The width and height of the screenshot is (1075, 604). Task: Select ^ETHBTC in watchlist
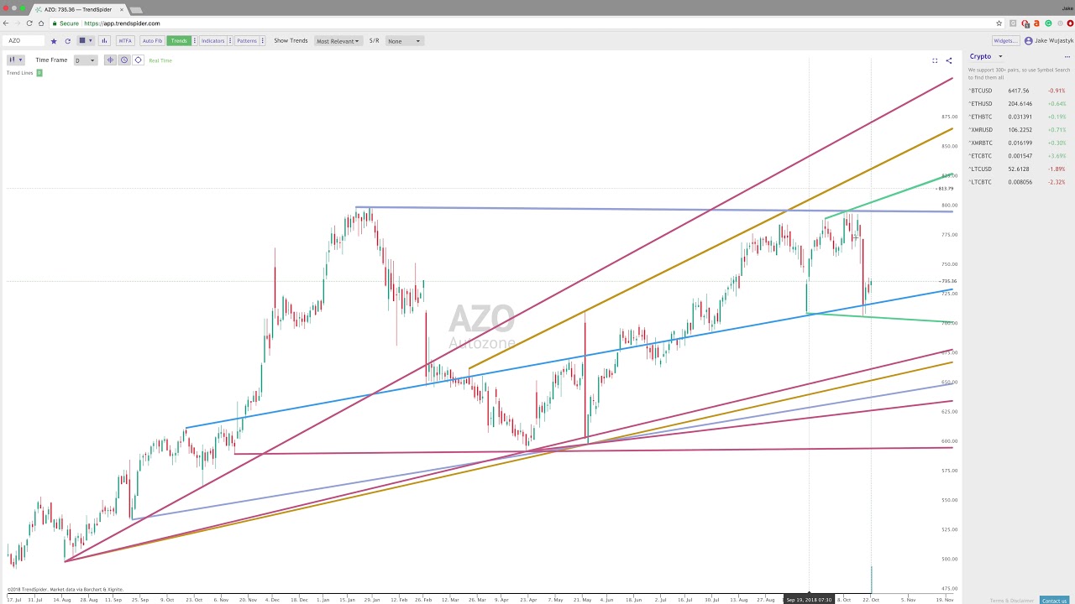(1019, 117)
